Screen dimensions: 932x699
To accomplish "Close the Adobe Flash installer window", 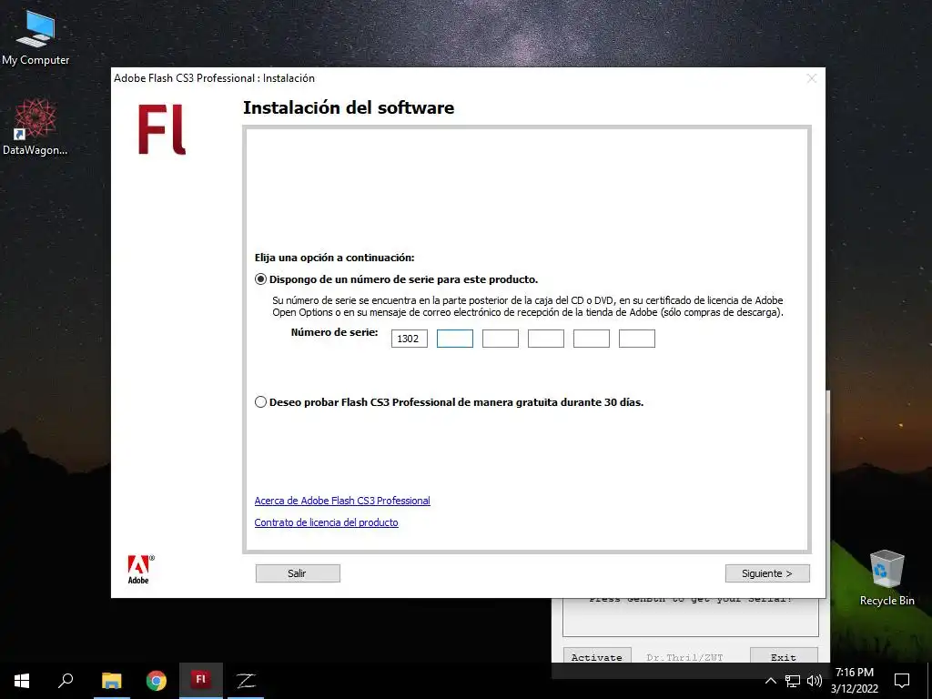I will pos(811,78).
